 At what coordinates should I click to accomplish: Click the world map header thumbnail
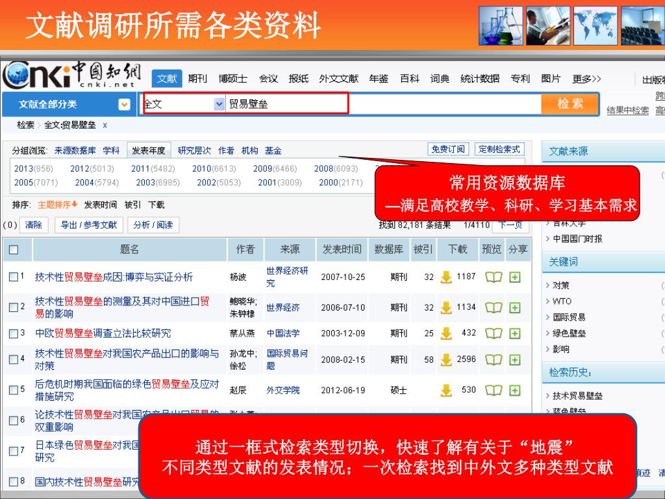tap(595, 25)
